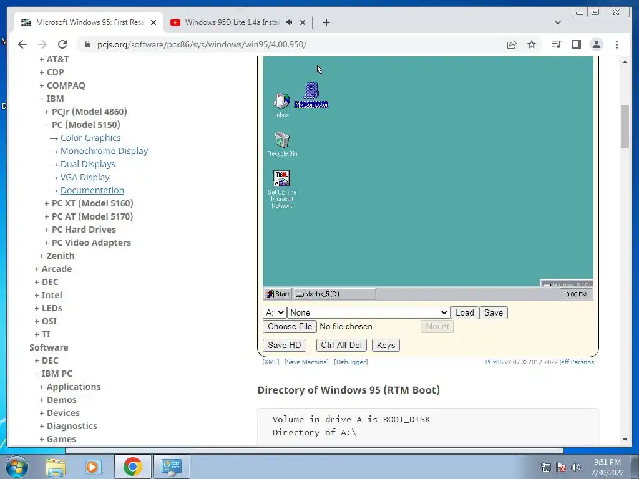Click the browser forward arrow
This screenshot has width=639, height=479.
point(42,44)
